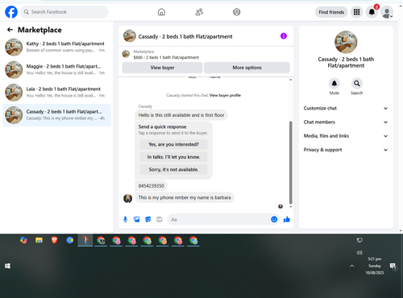
Task: Click the GIF icon in composer
Action: click(160, 220)
